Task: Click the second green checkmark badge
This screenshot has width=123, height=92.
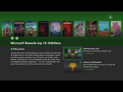Action: 17,38
